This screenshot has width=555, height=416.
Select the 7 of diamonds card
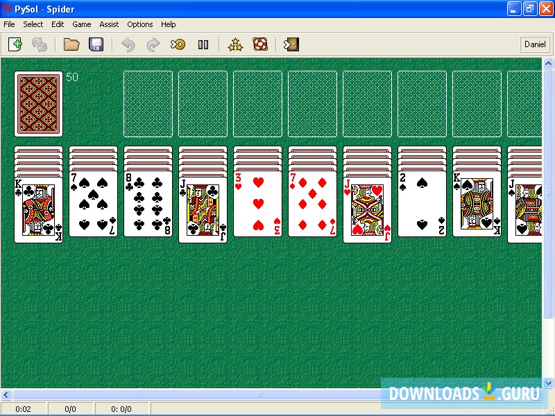click(313, 204)
